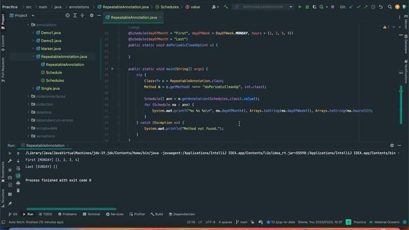Open the Services tool window
The height and width of the screenshot is (230, 409).
114,215
